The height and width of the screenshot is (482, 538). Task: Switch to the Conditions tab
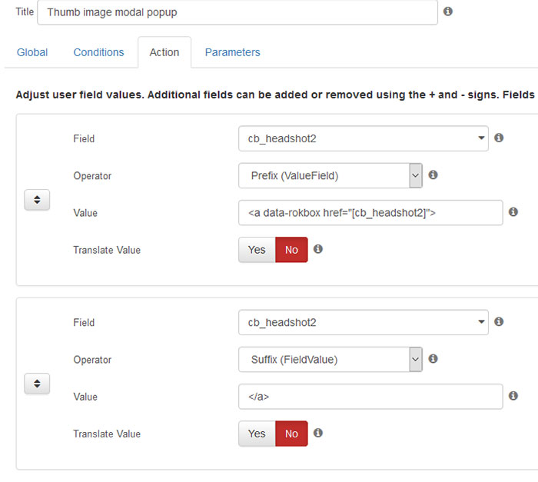[x=98, y=52]
